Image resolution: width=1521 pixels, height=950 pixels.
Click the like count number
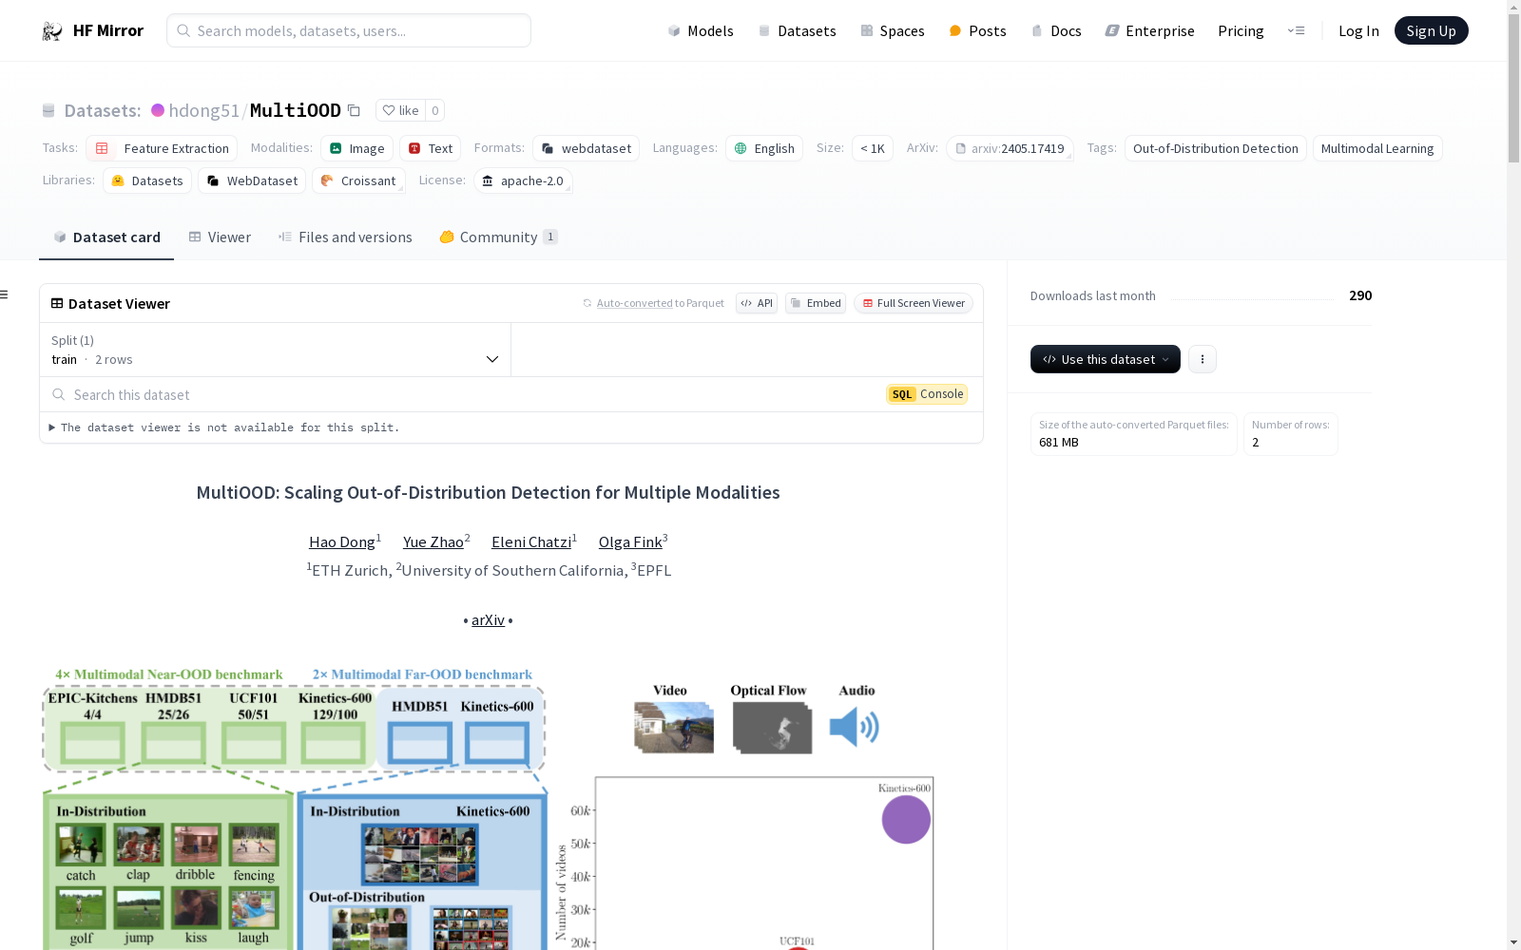click(x=435, y=110)
